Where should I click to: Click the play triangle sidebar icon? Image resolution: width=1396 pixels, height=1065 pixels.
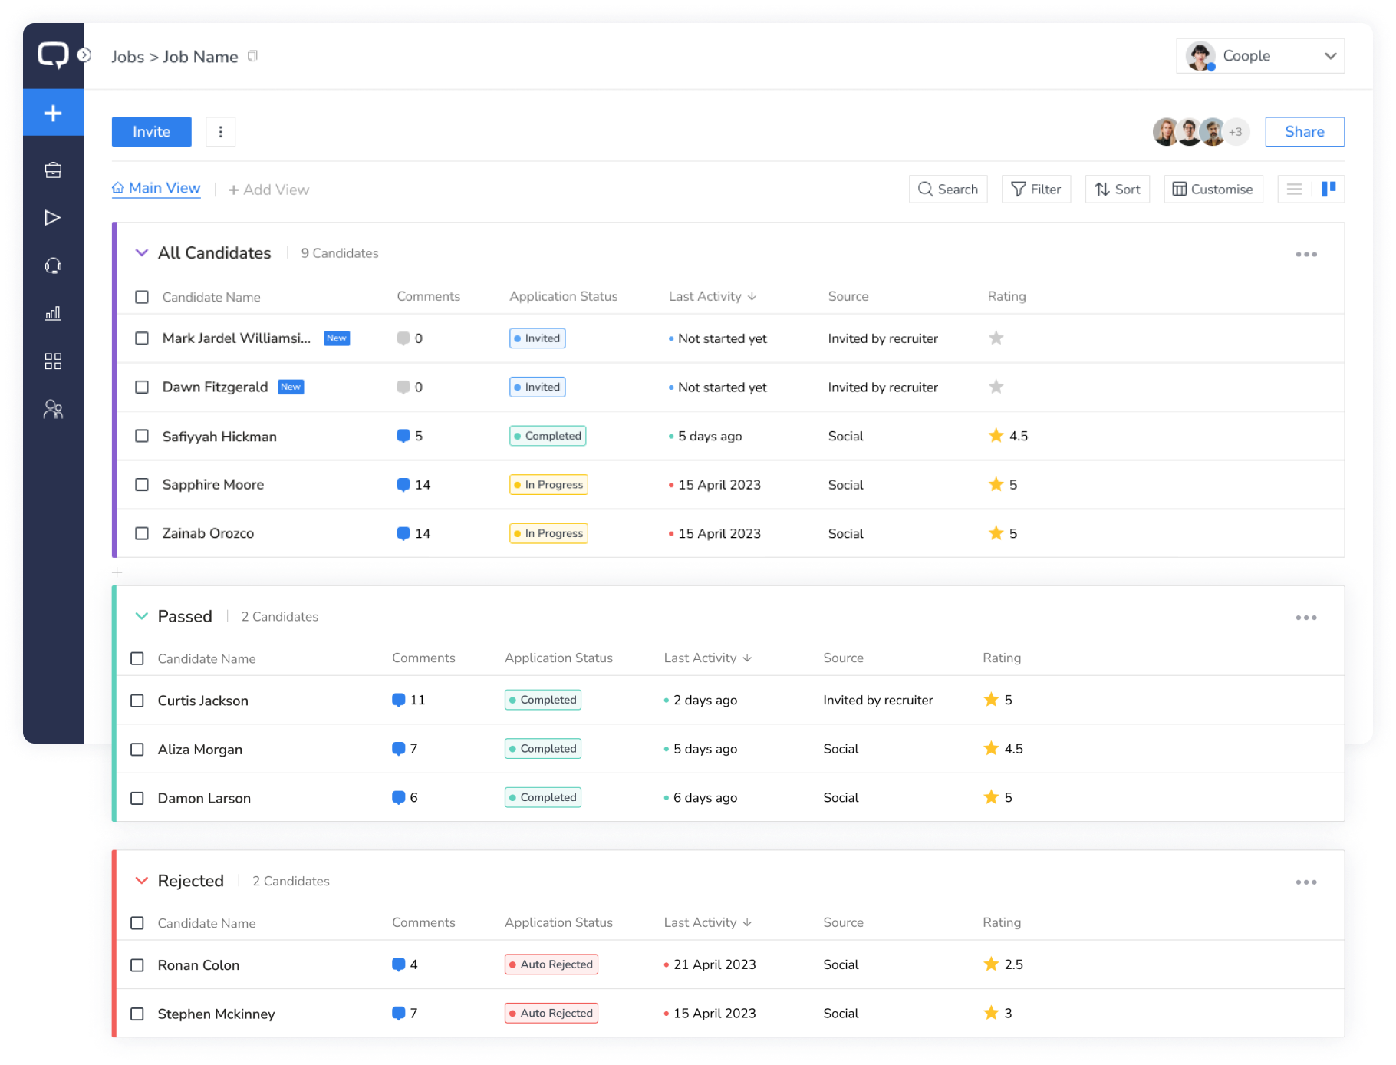(x=53, y=218)
